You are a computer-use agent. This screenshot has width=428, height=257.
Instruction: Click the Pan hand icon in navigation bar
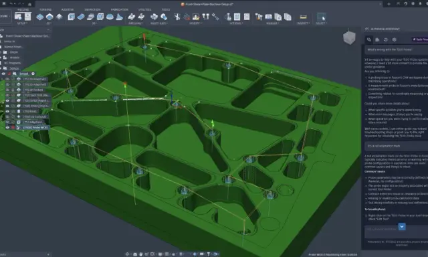point(141,254)
